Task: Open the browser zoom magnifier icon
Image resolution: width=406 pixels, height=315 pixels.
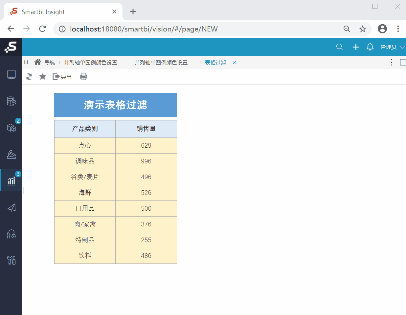Action: click(x=347, y=29)
